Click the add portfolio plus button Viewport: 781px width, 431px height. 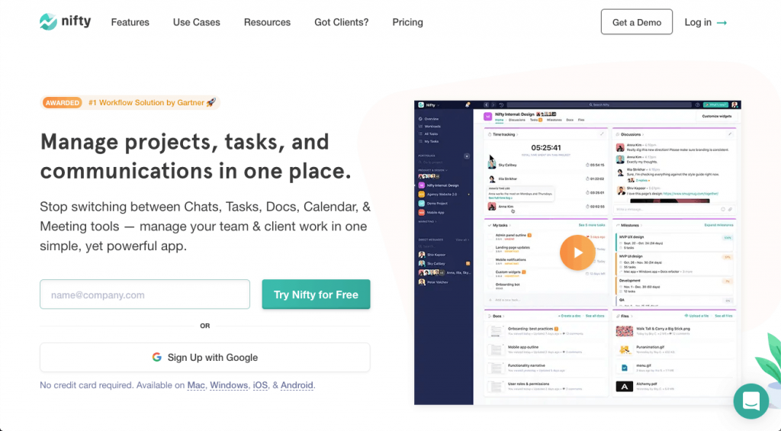(x=467, y=156)
